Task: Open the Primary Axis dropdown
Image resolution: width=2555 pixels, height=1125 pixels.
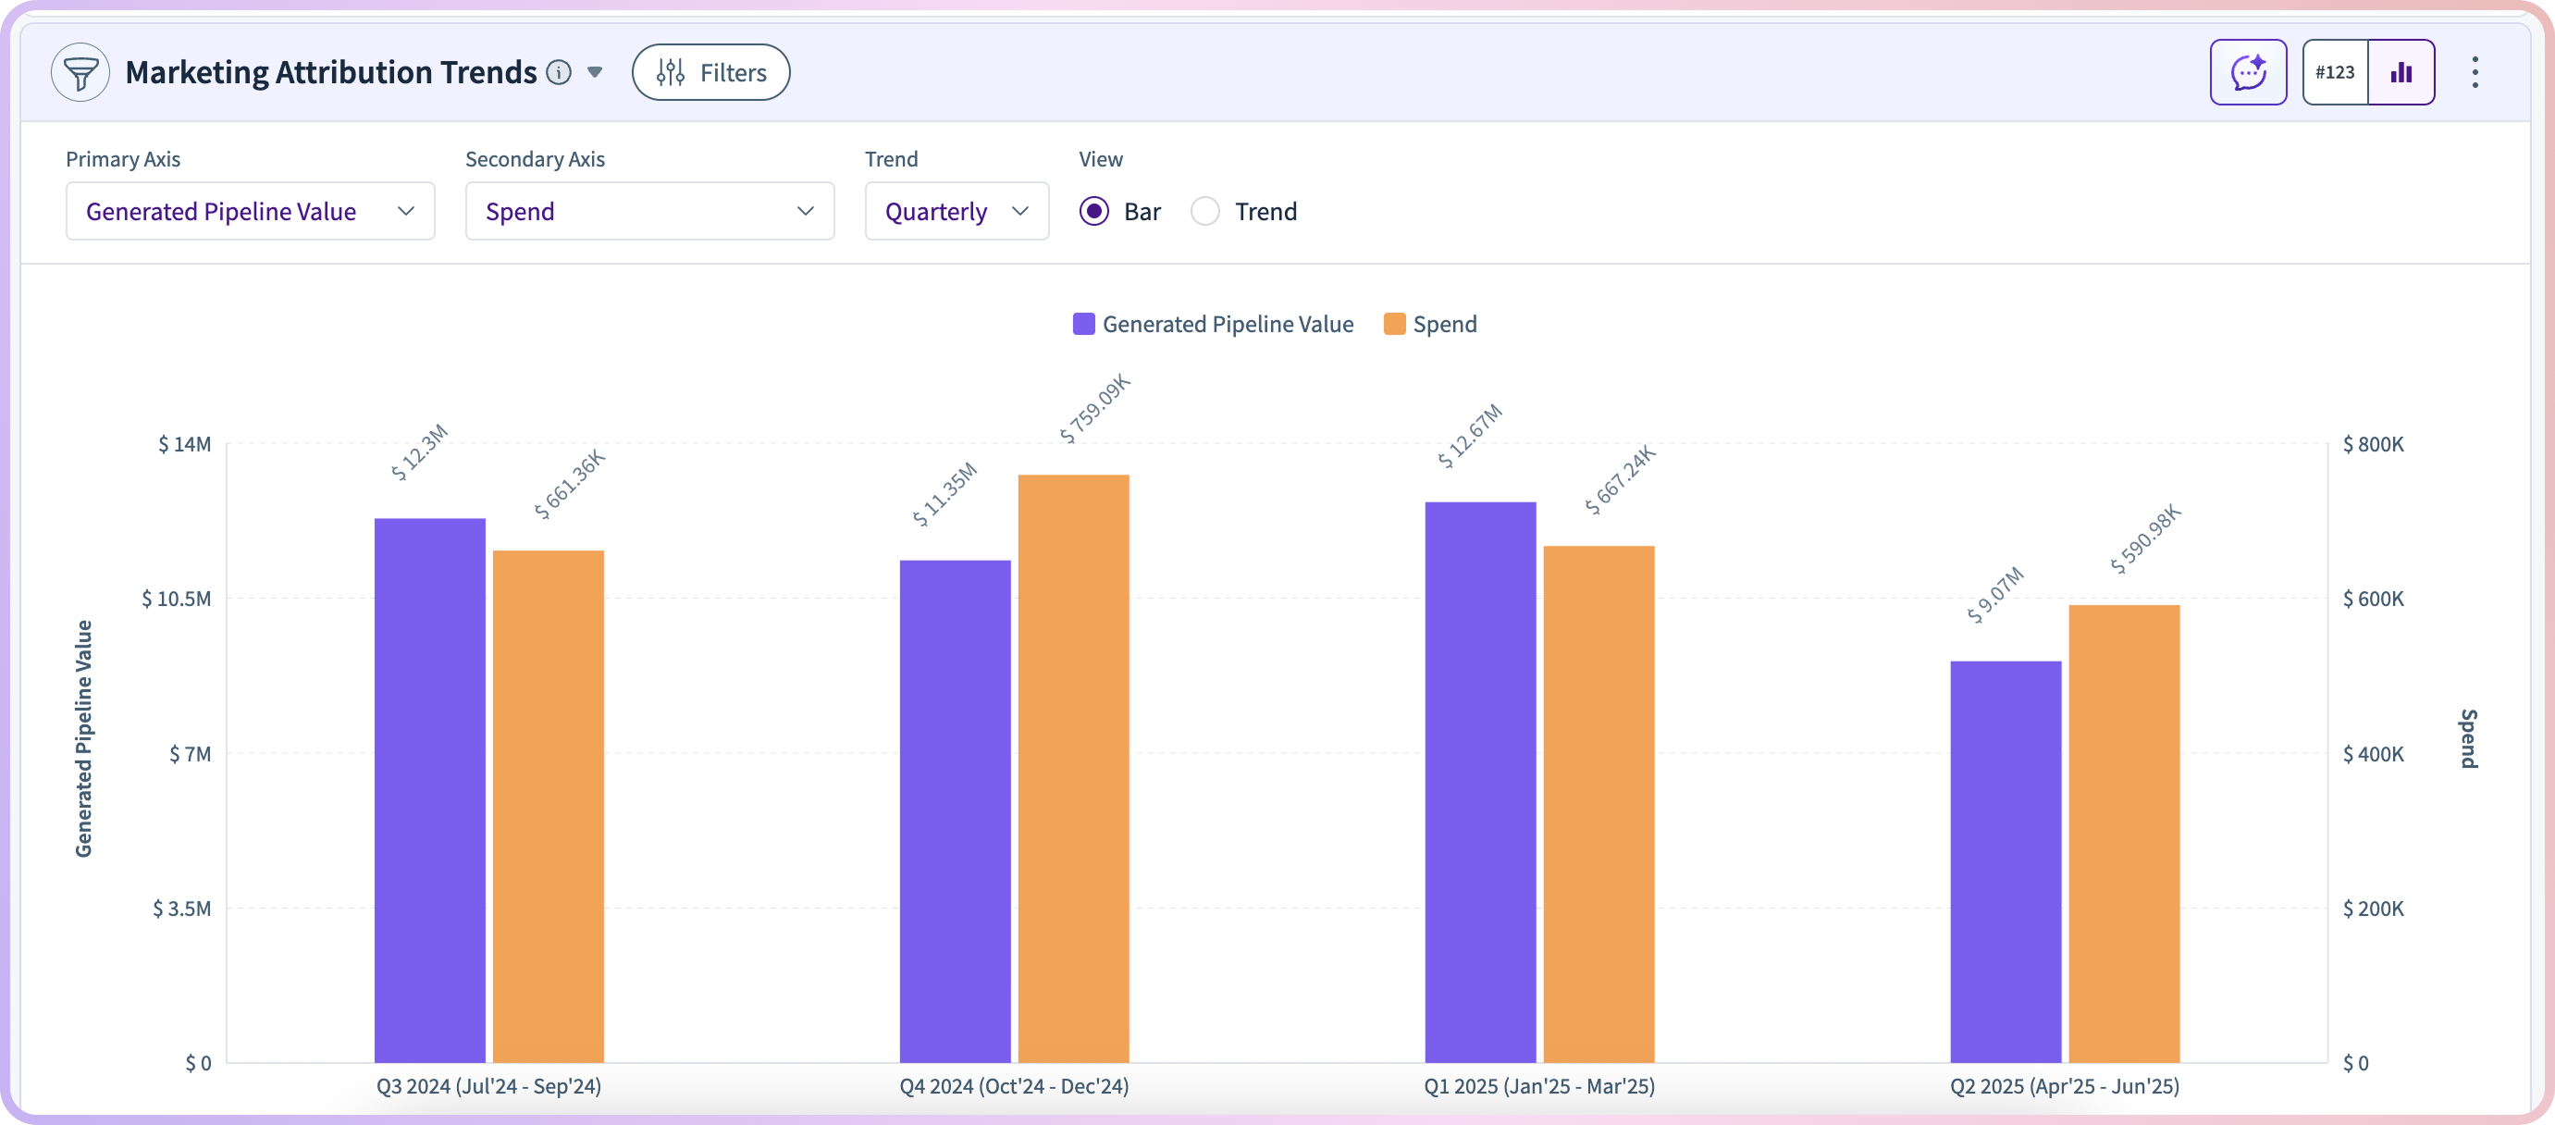Action: coord(250,211)
